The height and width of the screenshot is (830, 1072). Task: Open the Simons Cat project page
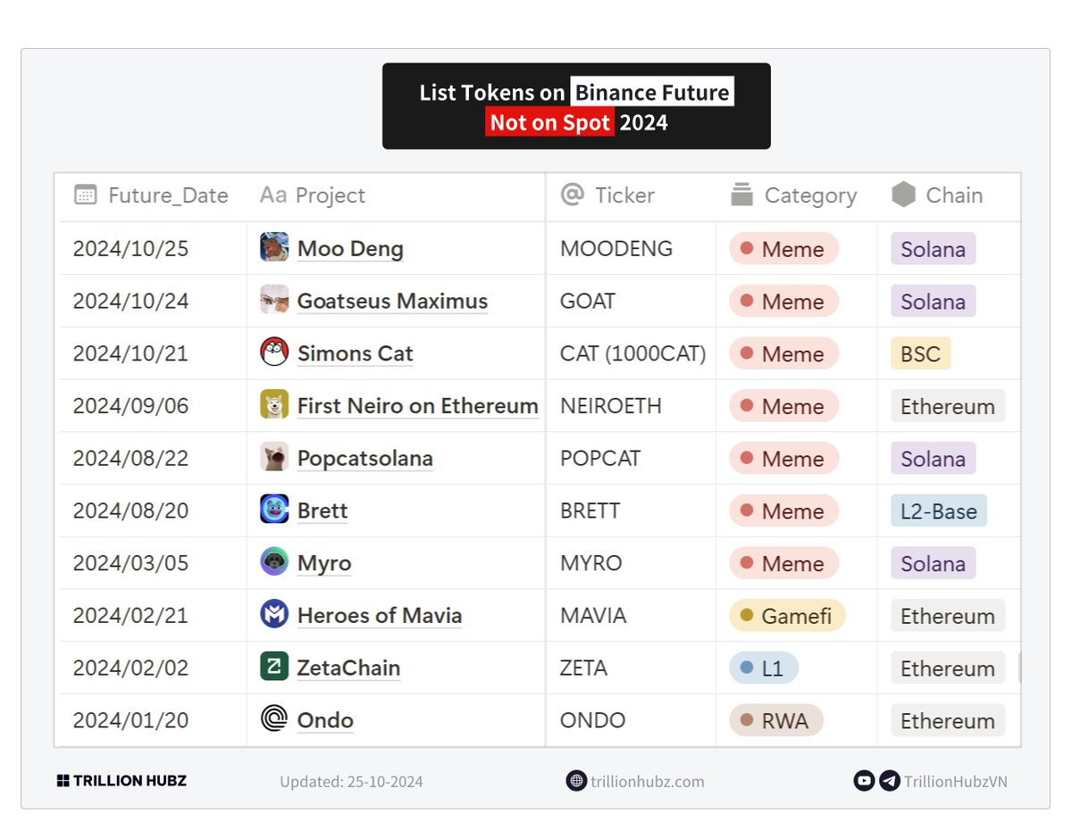[x=355, y=353]
